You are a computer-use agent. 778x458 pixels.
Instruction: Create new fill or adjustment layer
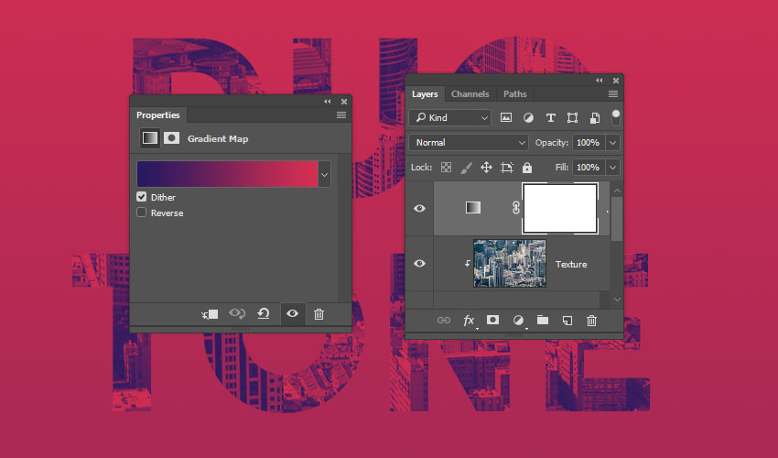point(518,321)
